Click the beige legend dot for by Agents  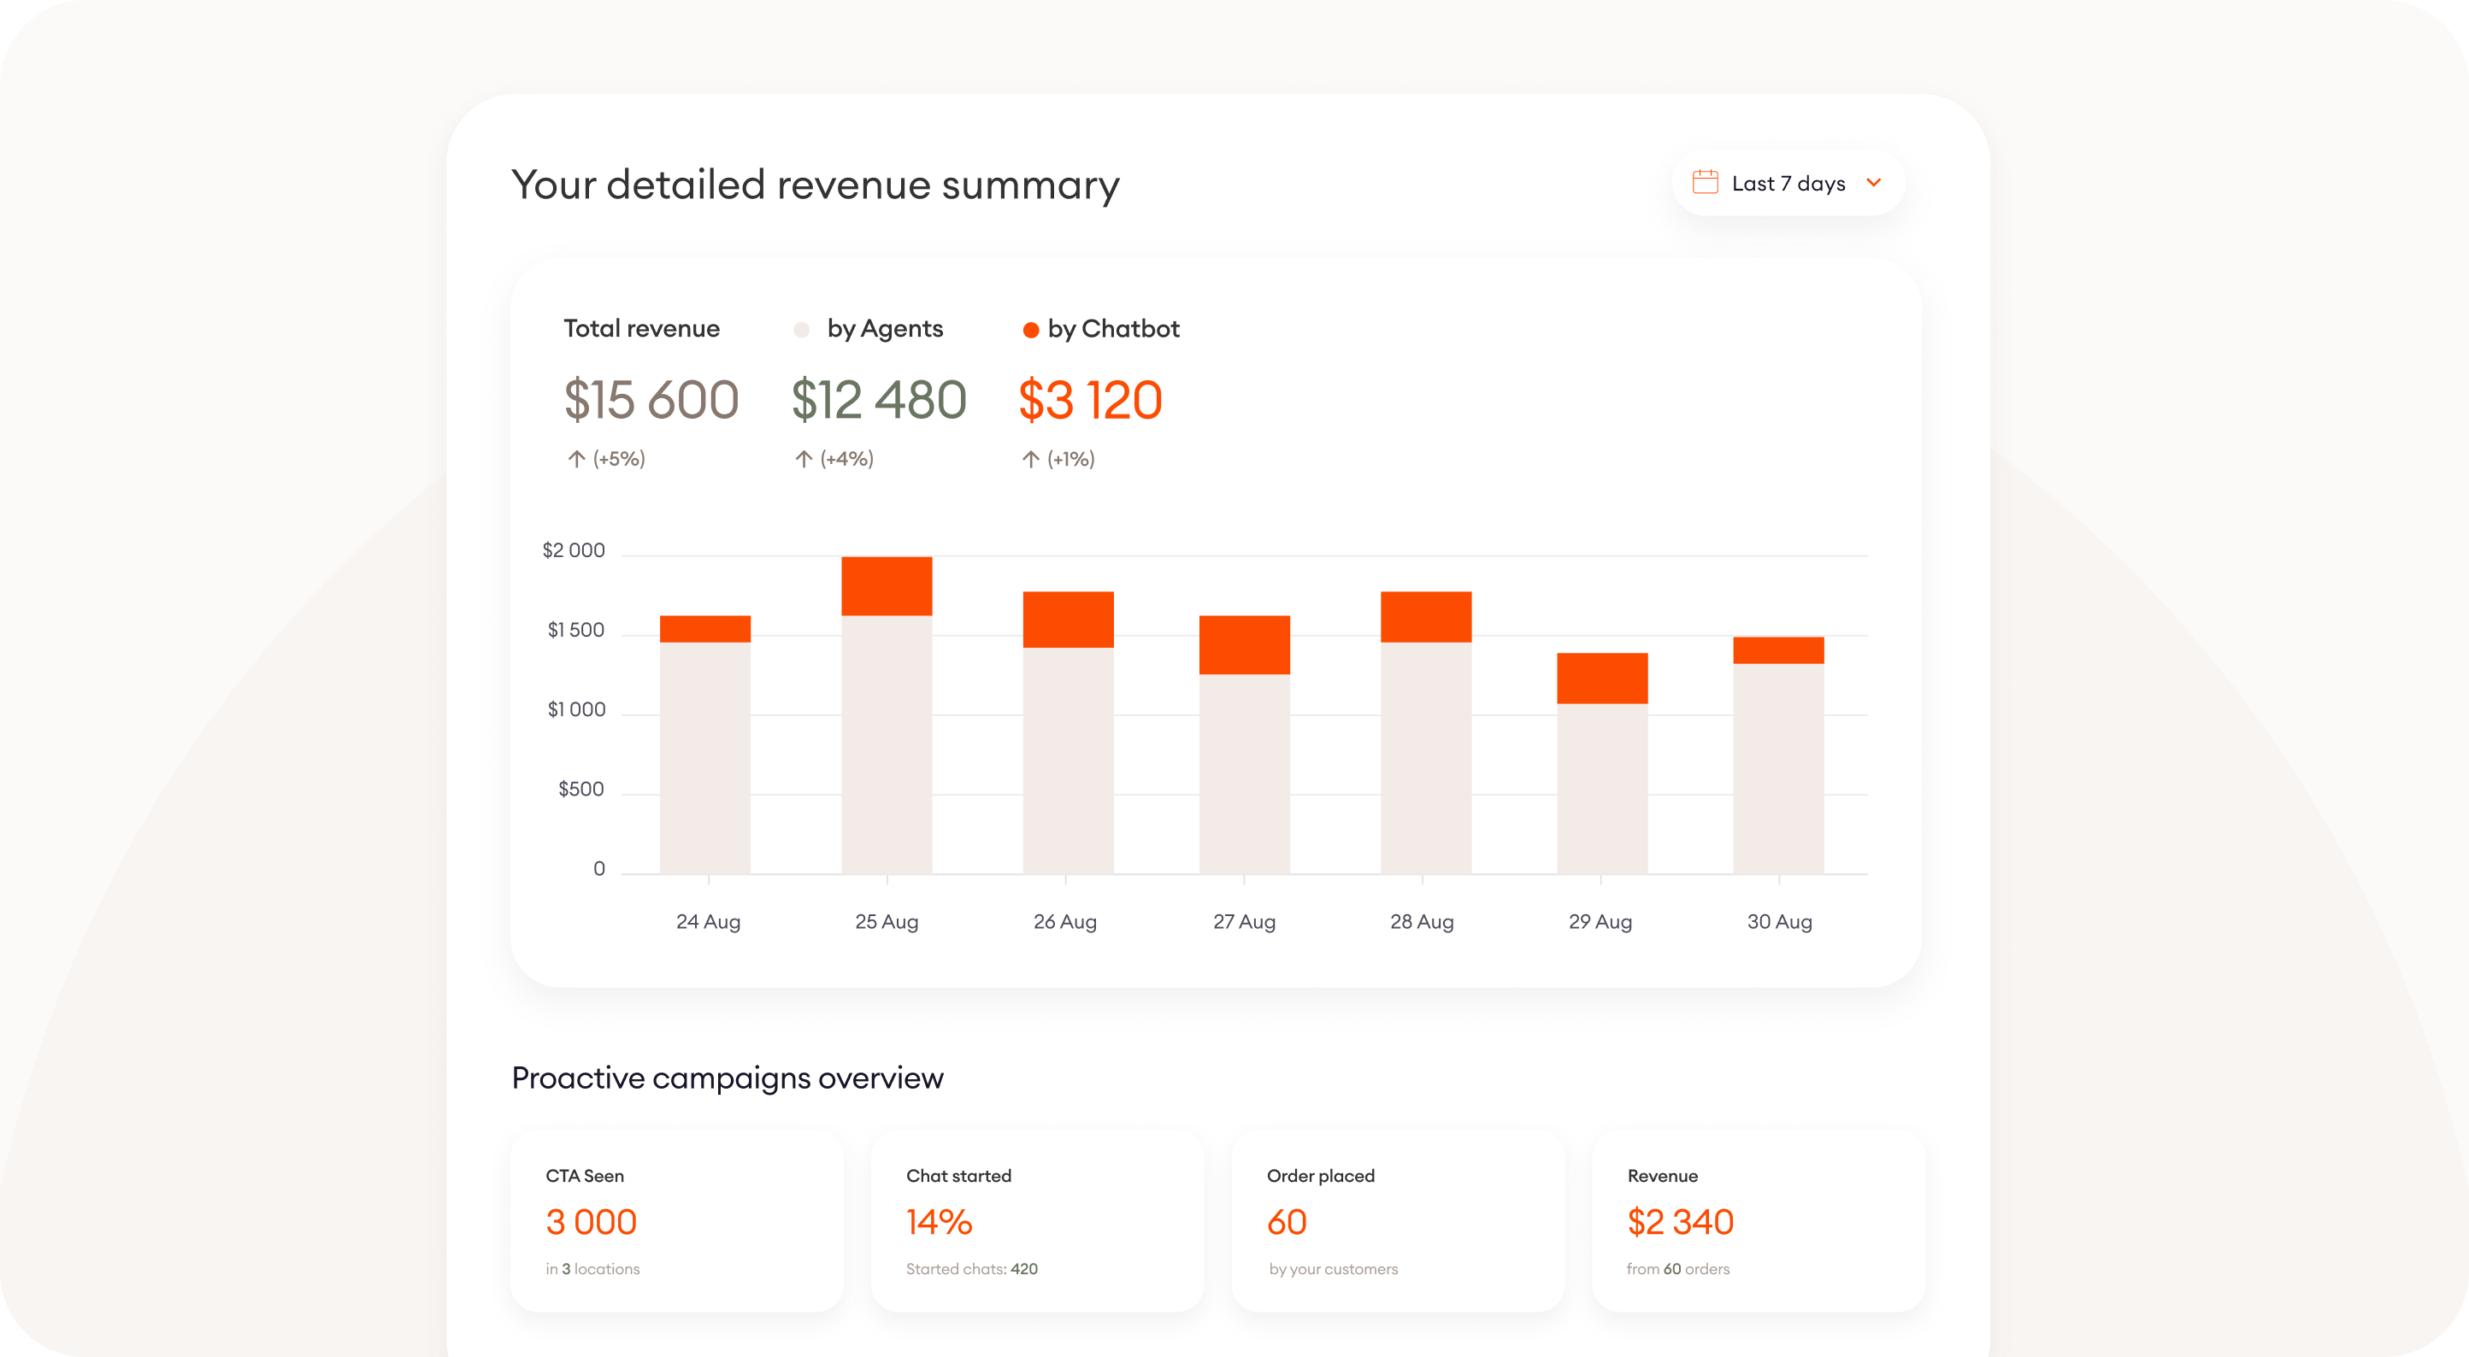[803, 329]
